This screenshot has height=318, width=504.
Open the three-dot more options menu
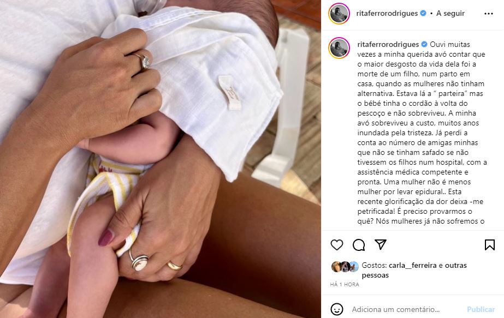point(489,14)
